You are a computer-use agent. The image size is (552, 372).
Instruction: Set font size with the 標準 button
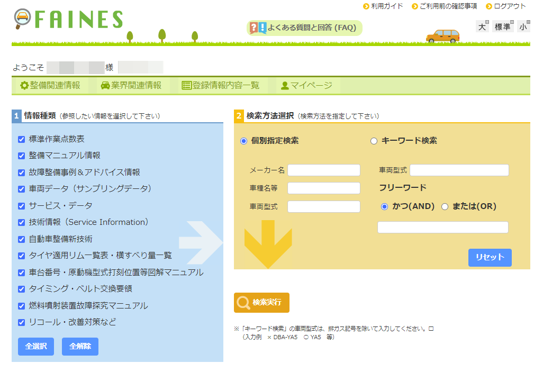(x=502, y=25)
